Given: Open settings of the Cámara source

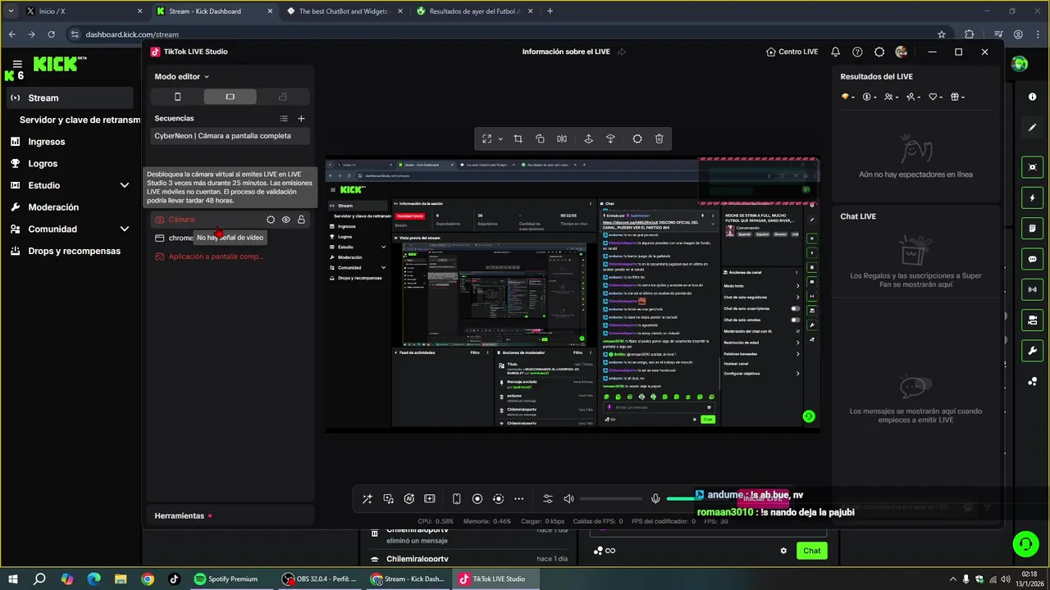Looking at the screenshot, I should click(x=271, y=220).
